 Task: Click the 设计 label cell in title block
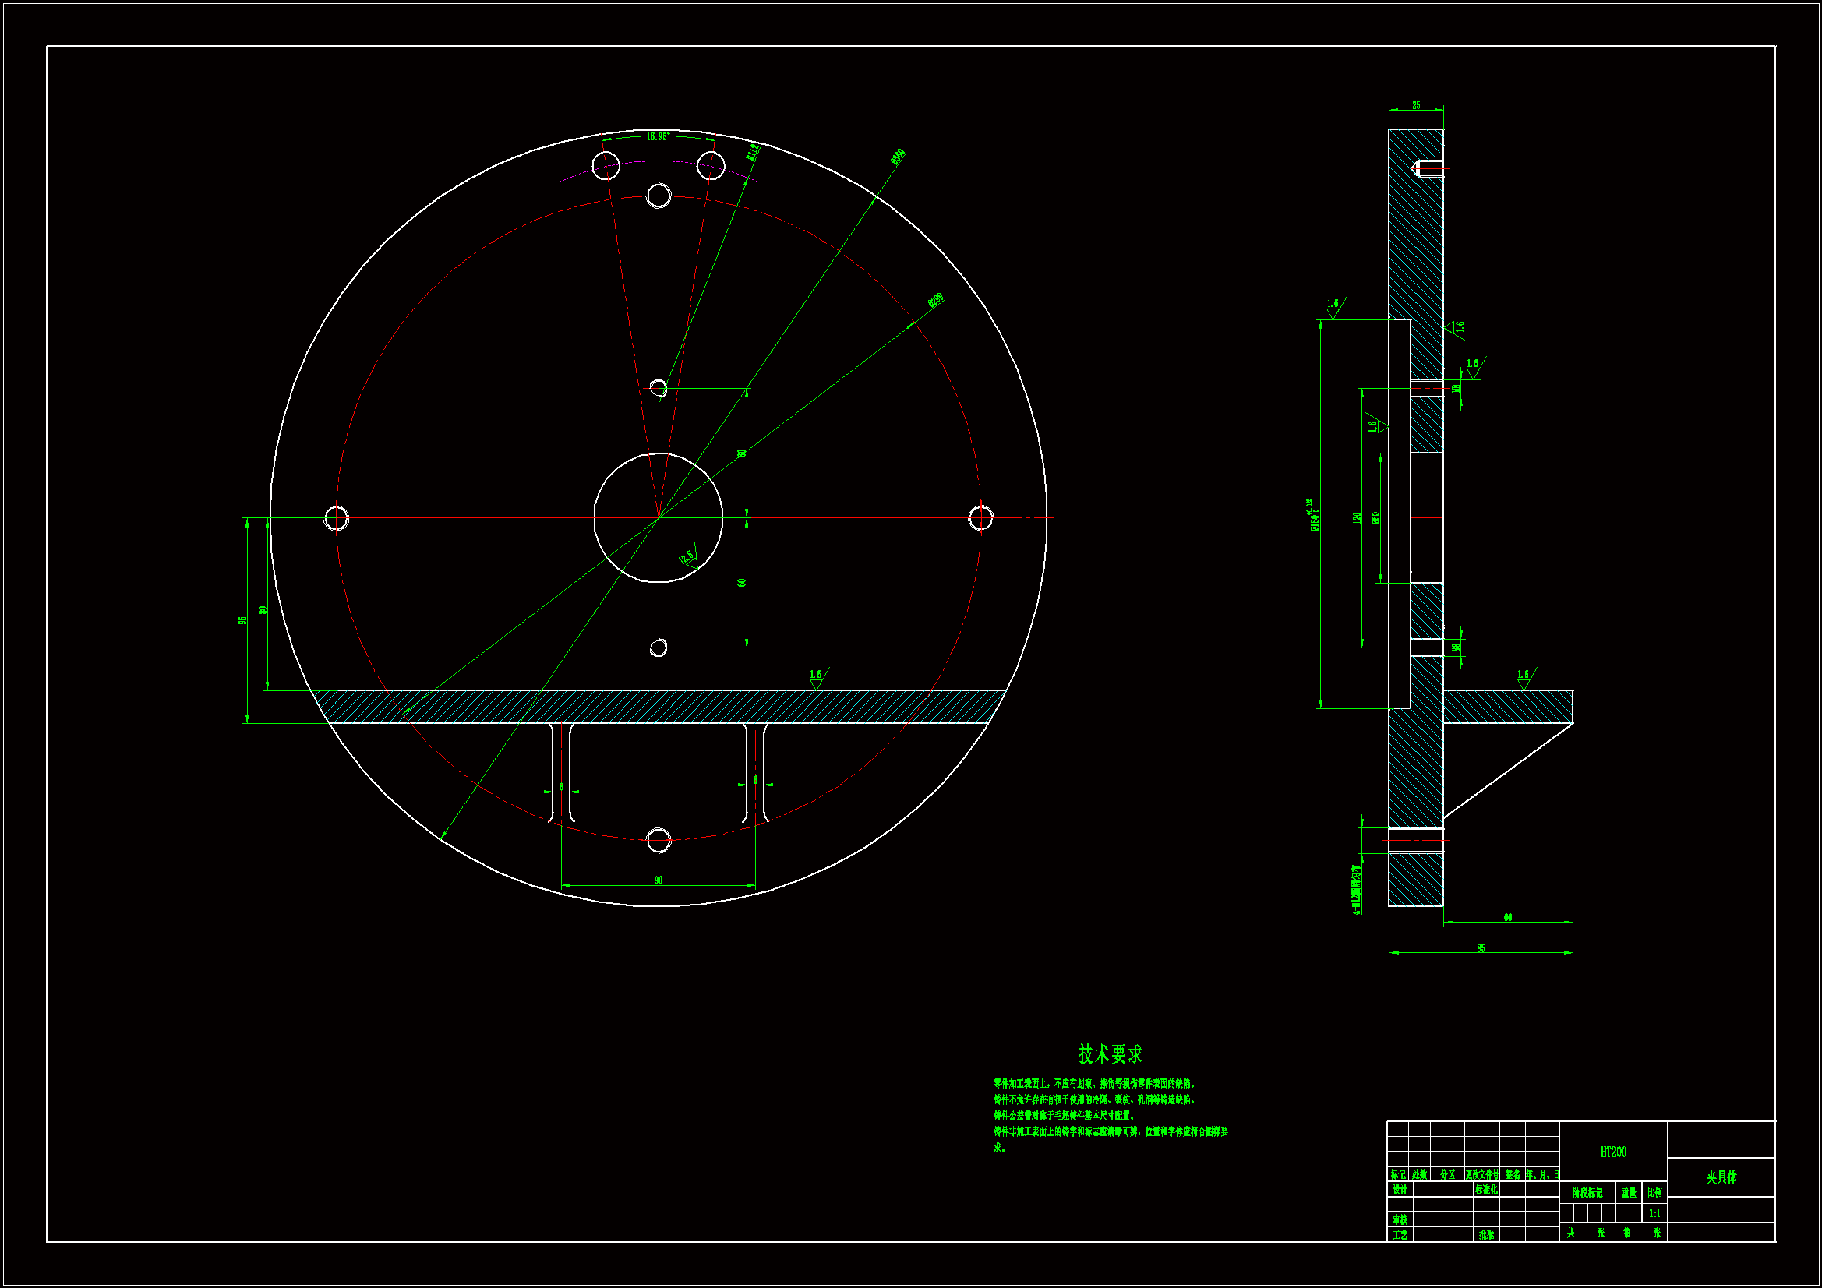1400,1190
